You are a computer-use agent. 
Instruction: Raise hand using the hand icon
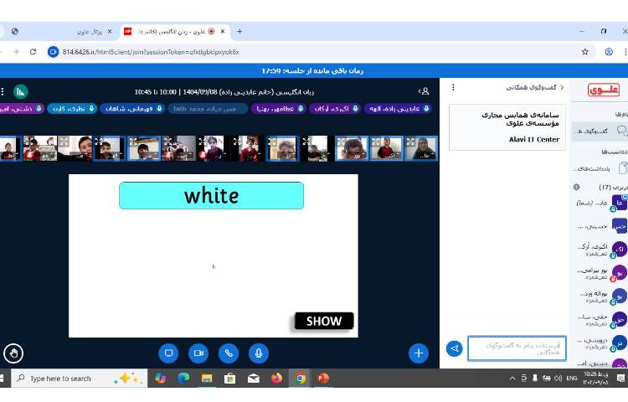[x=13, y=353]
